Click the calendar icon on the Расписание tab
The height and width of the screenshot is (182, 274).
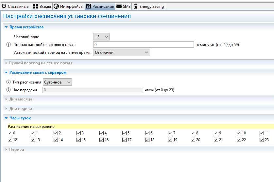(89, 7)
